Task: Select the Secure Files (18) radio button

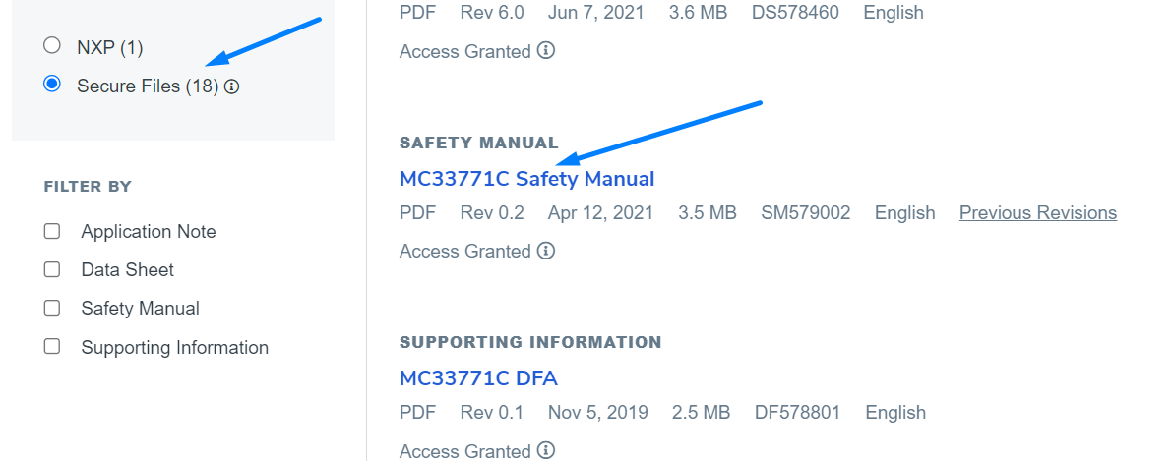Action: [x=52, y=86]
